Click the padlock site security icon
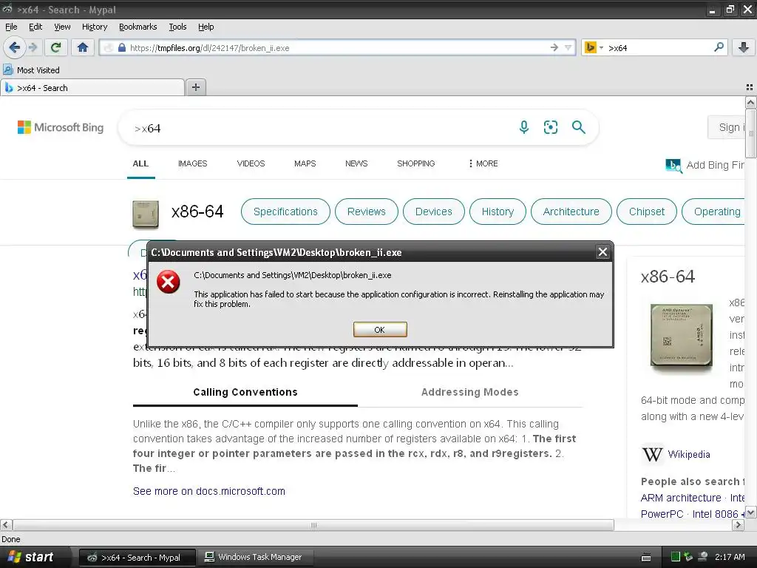This screenshot has width=757, height=568. 122,48
